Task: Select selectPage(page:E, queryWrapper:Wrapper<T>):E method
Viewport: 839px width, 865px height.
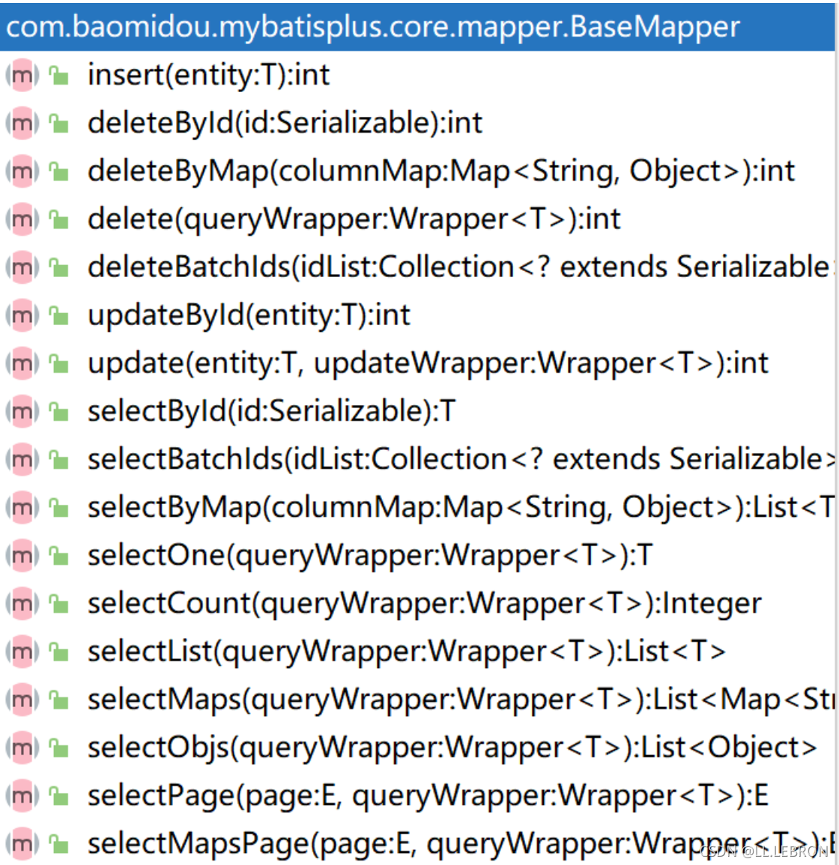Action: (x=428, y=795)
